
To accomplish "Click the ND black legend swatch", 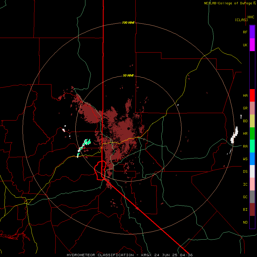I will point(252,222).
